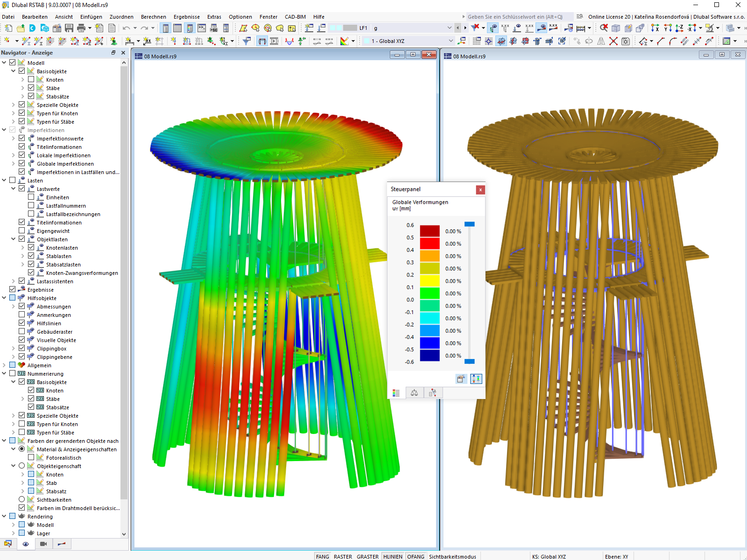Viewport: 747px width, 560px height.
Task: Click the result filter funnel icon
Action: point(247,41)
